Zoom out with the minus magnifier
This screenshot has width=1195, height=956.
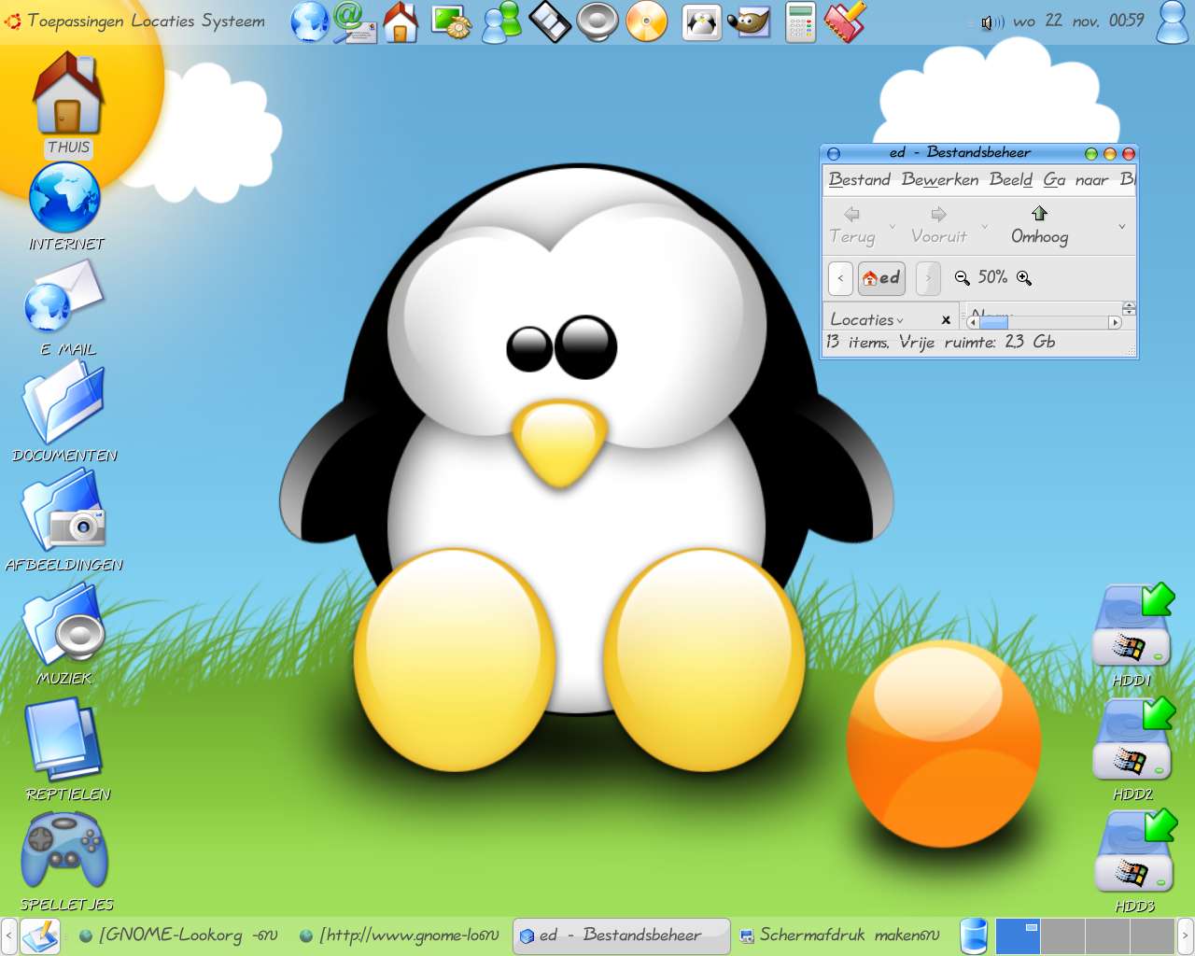[963, 277]
